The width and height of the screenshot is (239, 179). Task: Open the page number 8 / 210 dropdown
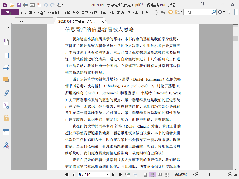point(108,175)
